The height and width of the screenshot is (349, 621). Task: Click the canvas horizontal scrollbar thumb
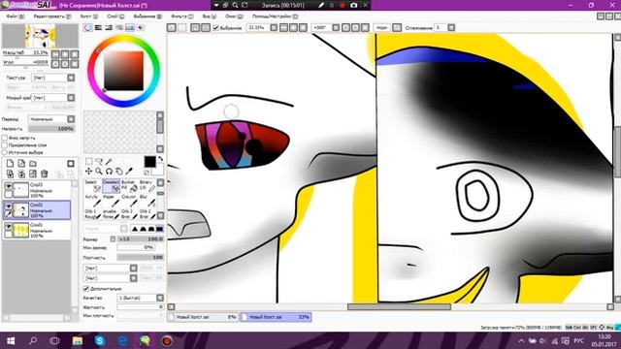click(399, 307)
